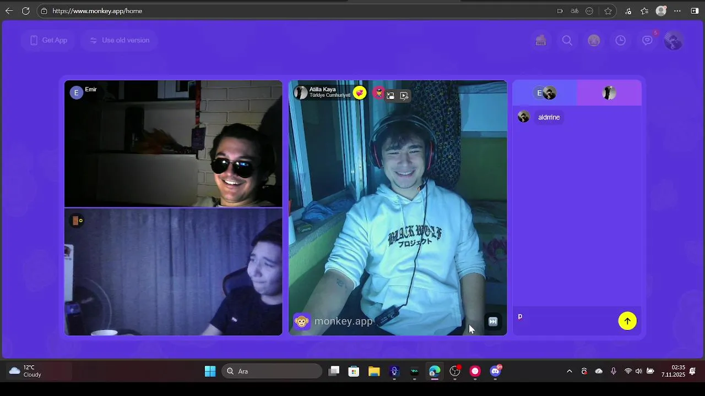View site information lock icon
705x396 pixels.
tap(44, 11)
